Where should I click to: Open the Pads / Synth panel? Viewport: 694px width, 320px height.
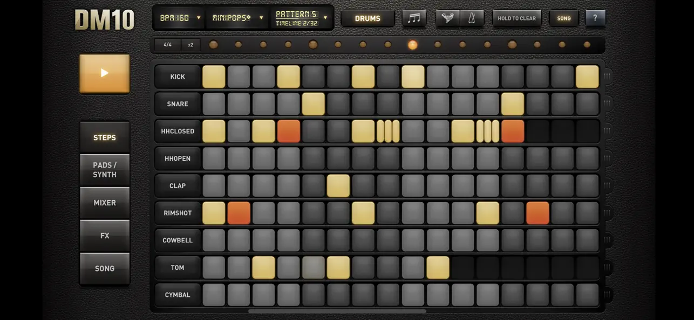(104, 169)
